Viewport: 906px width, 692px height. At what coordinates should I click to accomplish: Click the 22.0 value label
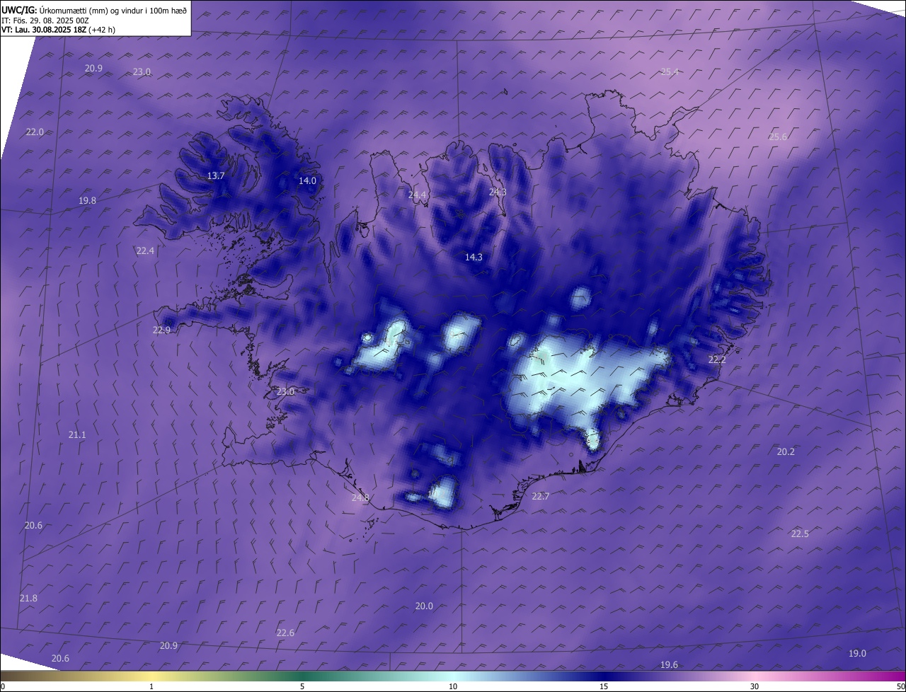click(x=35, y=132)
